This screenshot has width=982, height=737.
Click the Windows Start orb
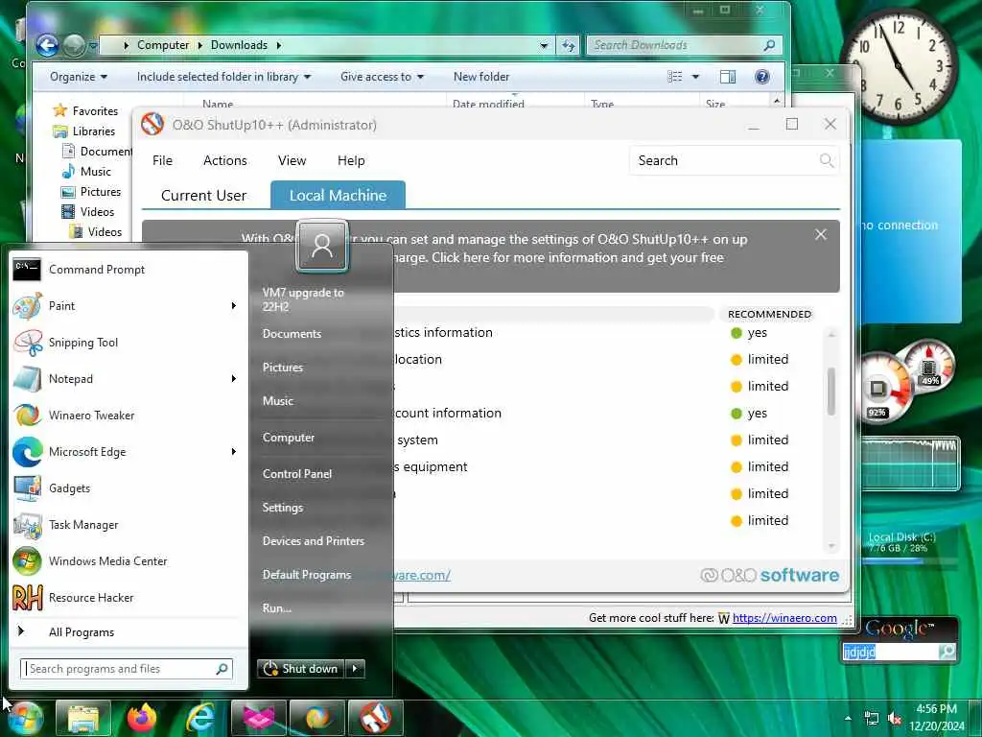[25, 719]
